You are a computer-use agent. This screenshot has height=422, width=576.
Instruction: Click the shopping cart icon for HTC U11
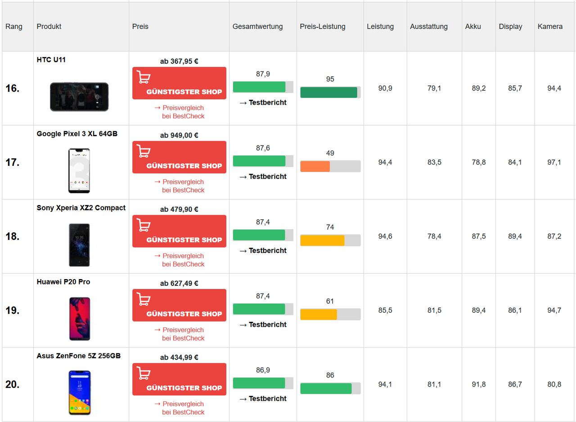pos(144,77)
